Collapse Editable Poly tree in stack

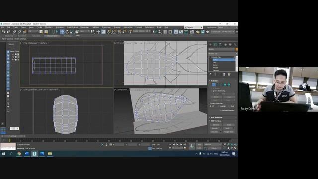(x=210, y=57)
